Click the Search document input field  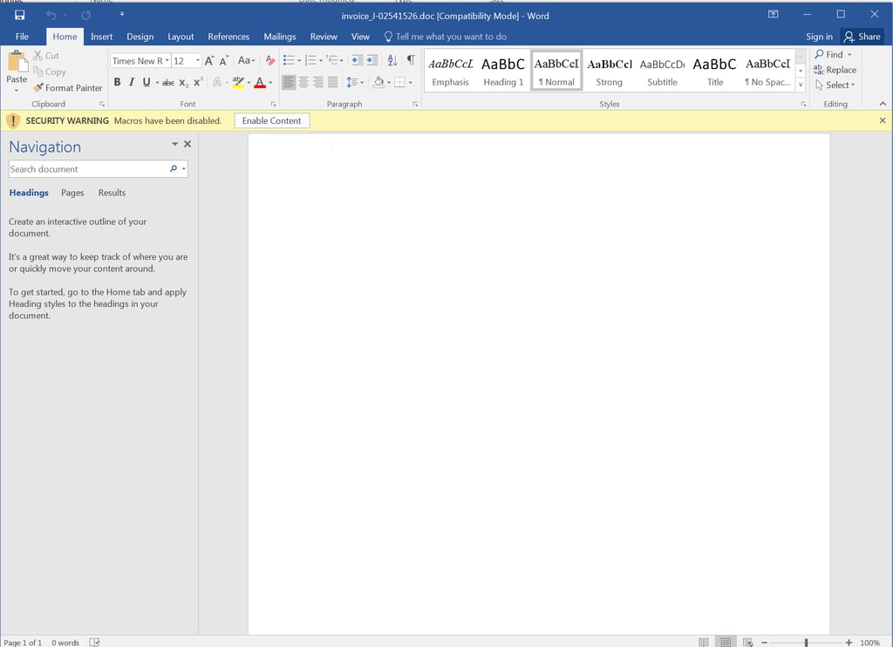click(87, 169)
